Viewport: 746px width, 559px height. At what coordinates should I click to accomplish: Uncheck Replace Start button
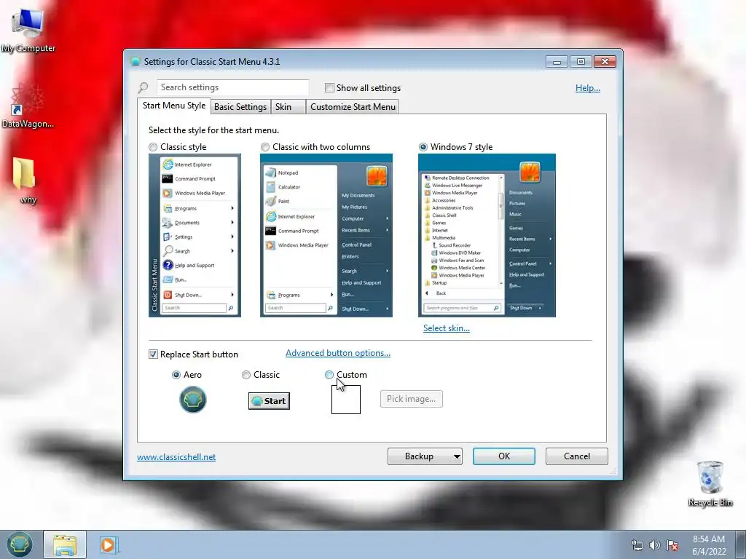(x=153, y=354)
